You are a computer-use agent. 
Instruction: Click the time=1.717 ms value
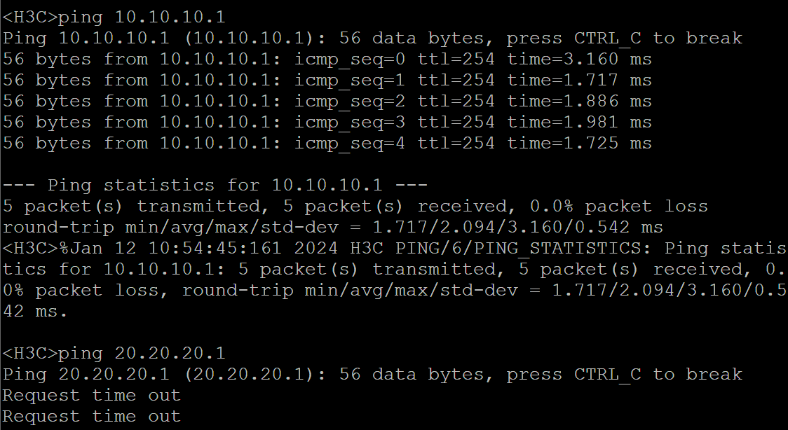(x=580, y=81)
